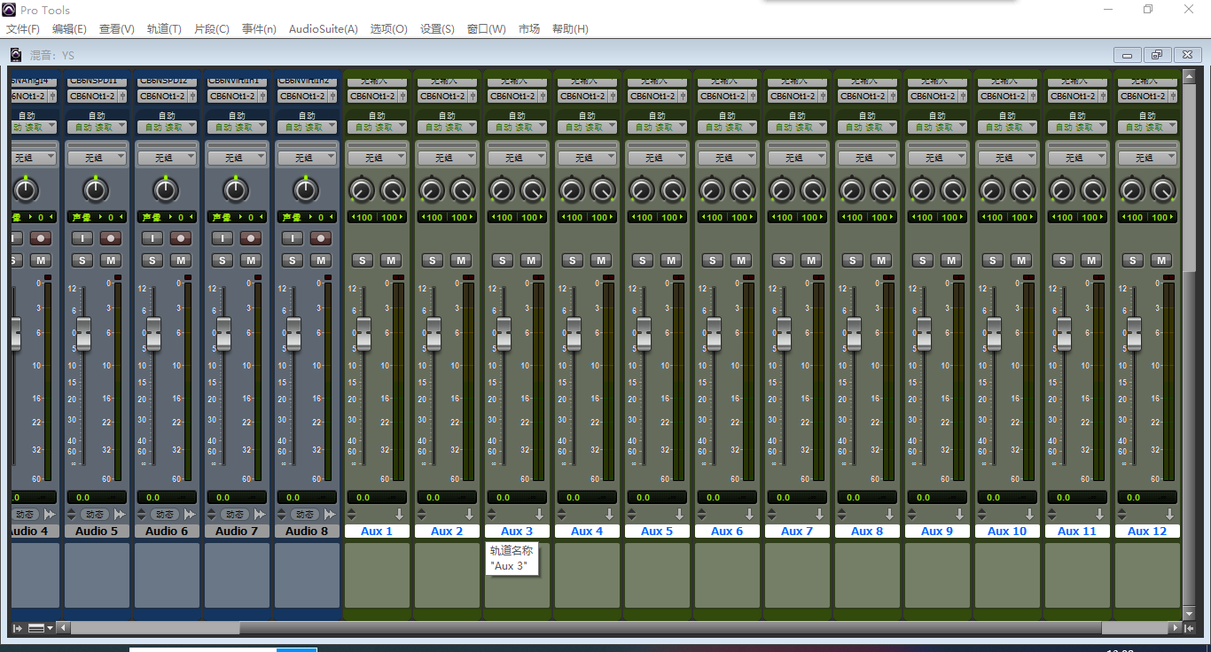The height and width of the screenshot is (652, 1211).
Task: Enable input monitoring on Audio 7
Action: [223, 238]
